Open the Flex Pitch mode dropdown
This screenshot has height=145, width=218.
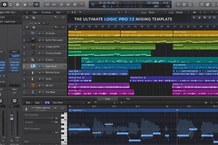coord(68,103)
